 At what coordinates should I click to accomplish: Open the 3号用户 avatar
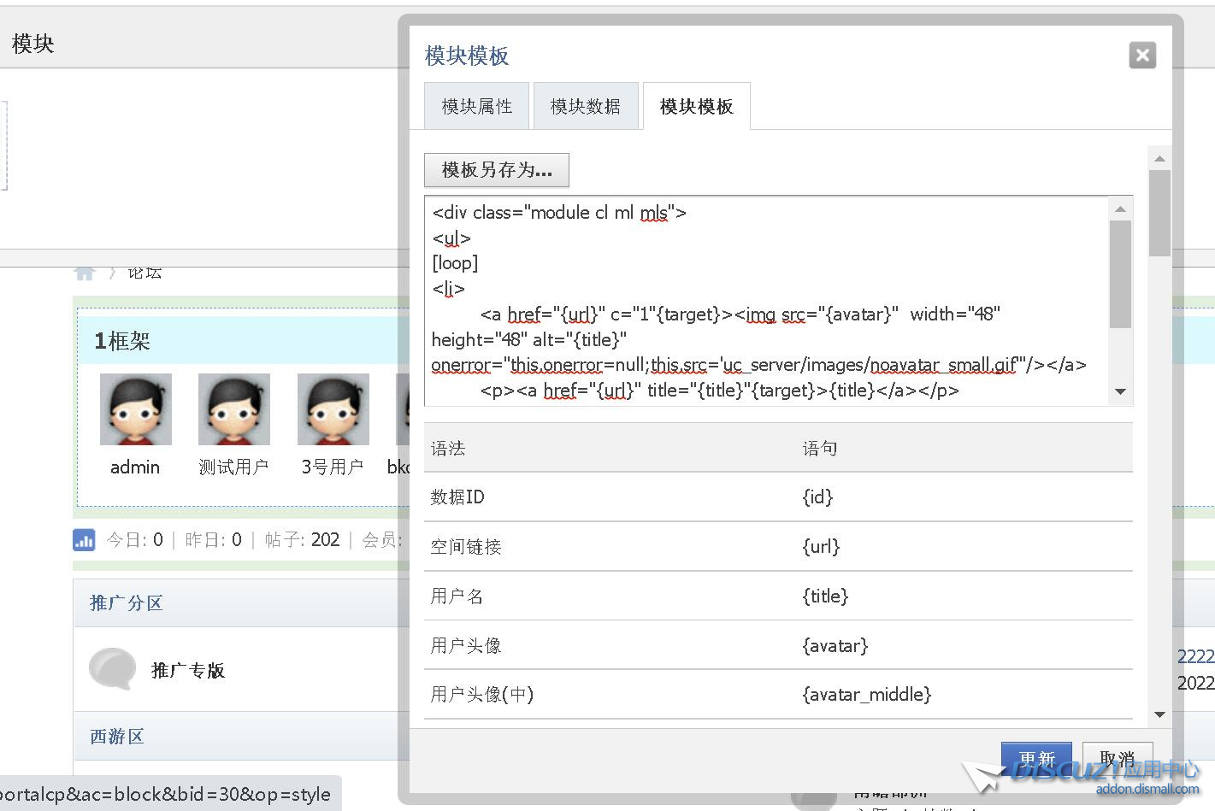pos(333,409)
